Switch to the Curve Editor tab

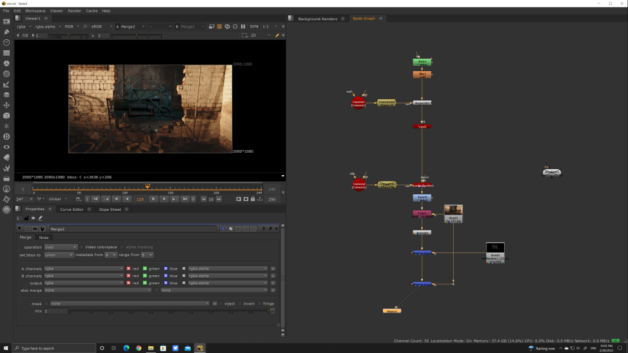[x=72, y=210]
